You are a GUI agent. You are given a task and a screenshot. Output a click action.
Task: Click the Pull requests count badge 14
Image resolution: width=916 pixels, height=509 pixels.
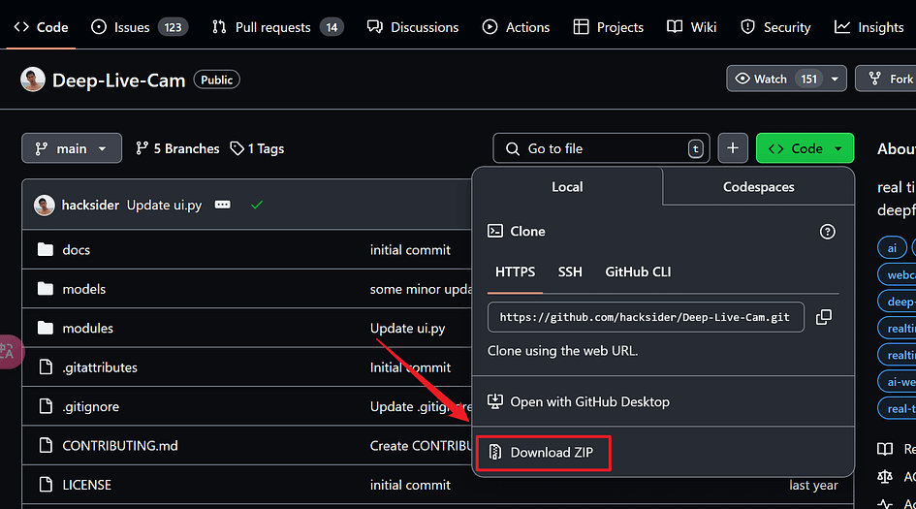pos(332,27)
